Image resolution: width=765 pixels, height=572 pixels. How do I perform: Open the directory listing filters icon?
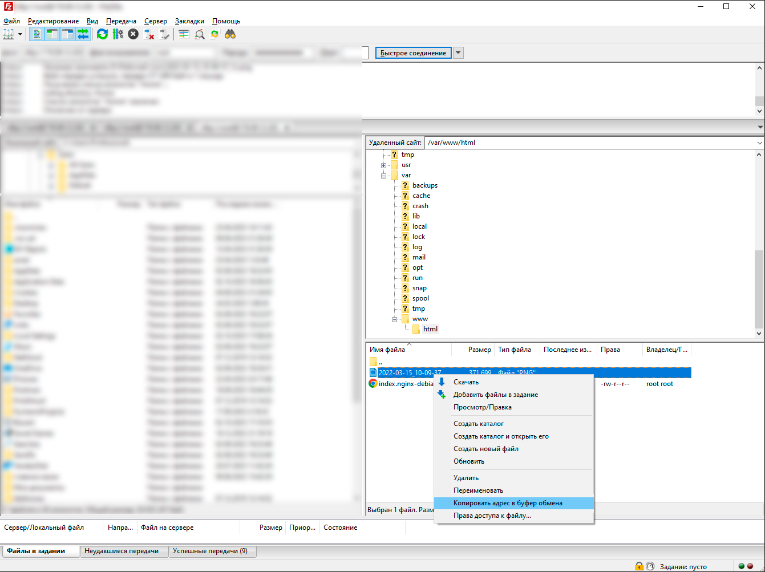click(x=184, y=34)
